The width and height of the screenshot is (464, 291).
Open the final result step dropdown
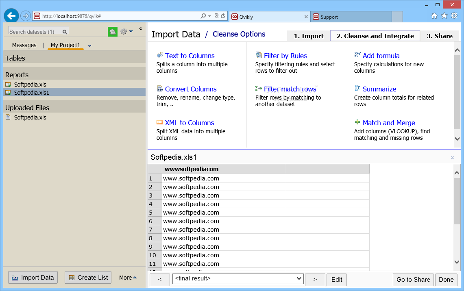point(238,278)
